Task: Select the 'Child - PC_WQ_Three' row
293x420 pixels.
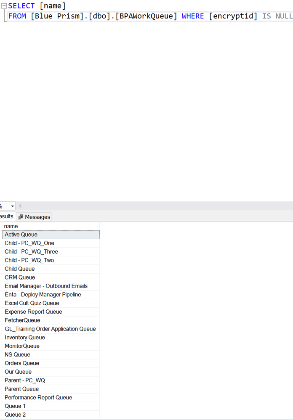Action: (x=51, y=252)
